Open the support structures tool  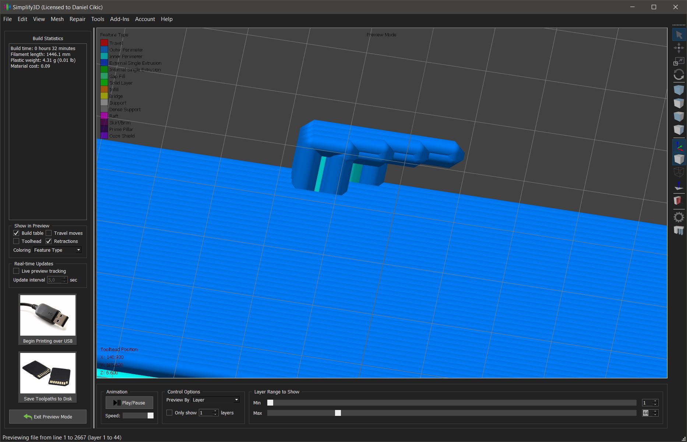679,230
